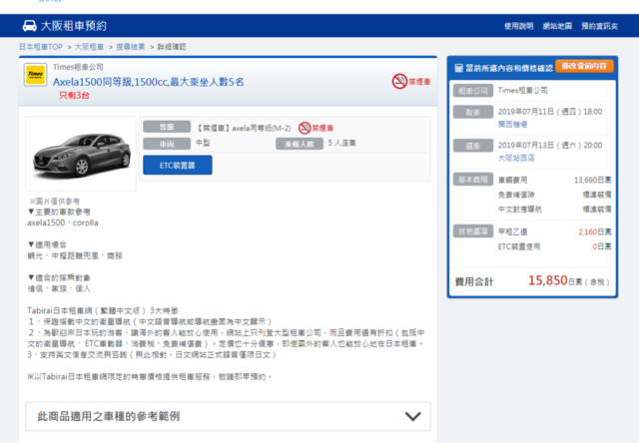Go to 日本租車TOP breadcrumb link
Viewport: 639px width, 443px height.
(41, 47)
